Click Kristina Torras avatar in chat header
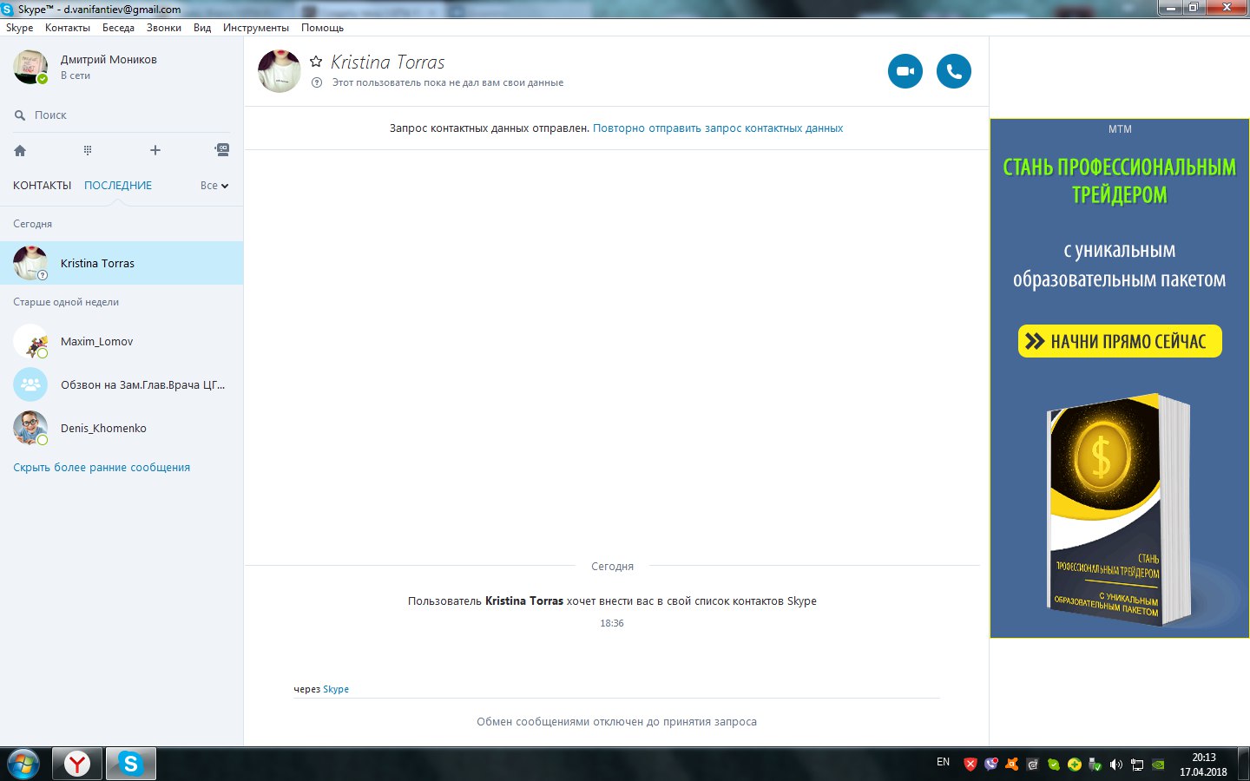This screenshot has width=1250, height=781. click(280, 71)
